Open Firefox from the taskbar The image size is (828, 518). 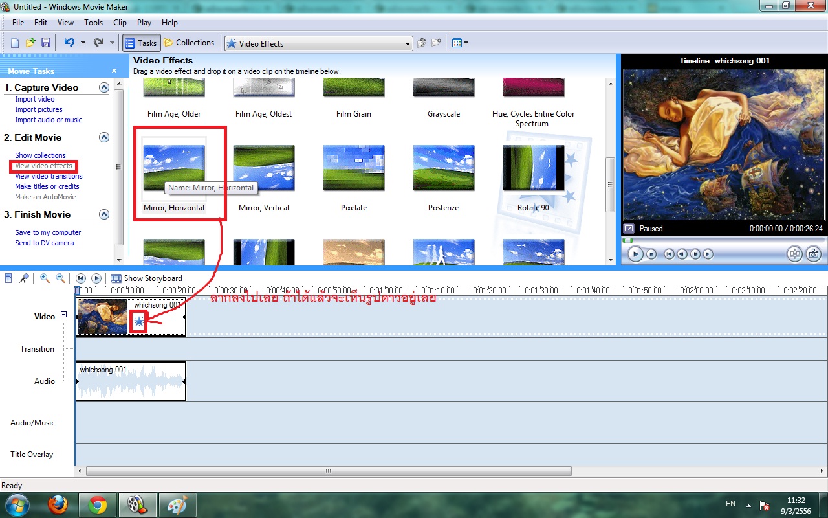point(58,504)
